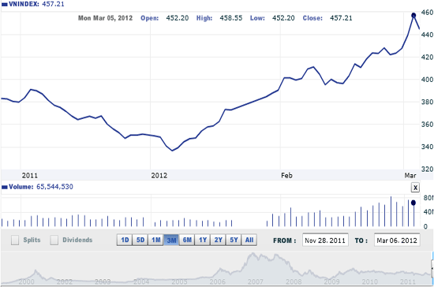Click the 2009 label in the overview chart
The height and width of the screenshot is (287, 434).
coord(331,281)
